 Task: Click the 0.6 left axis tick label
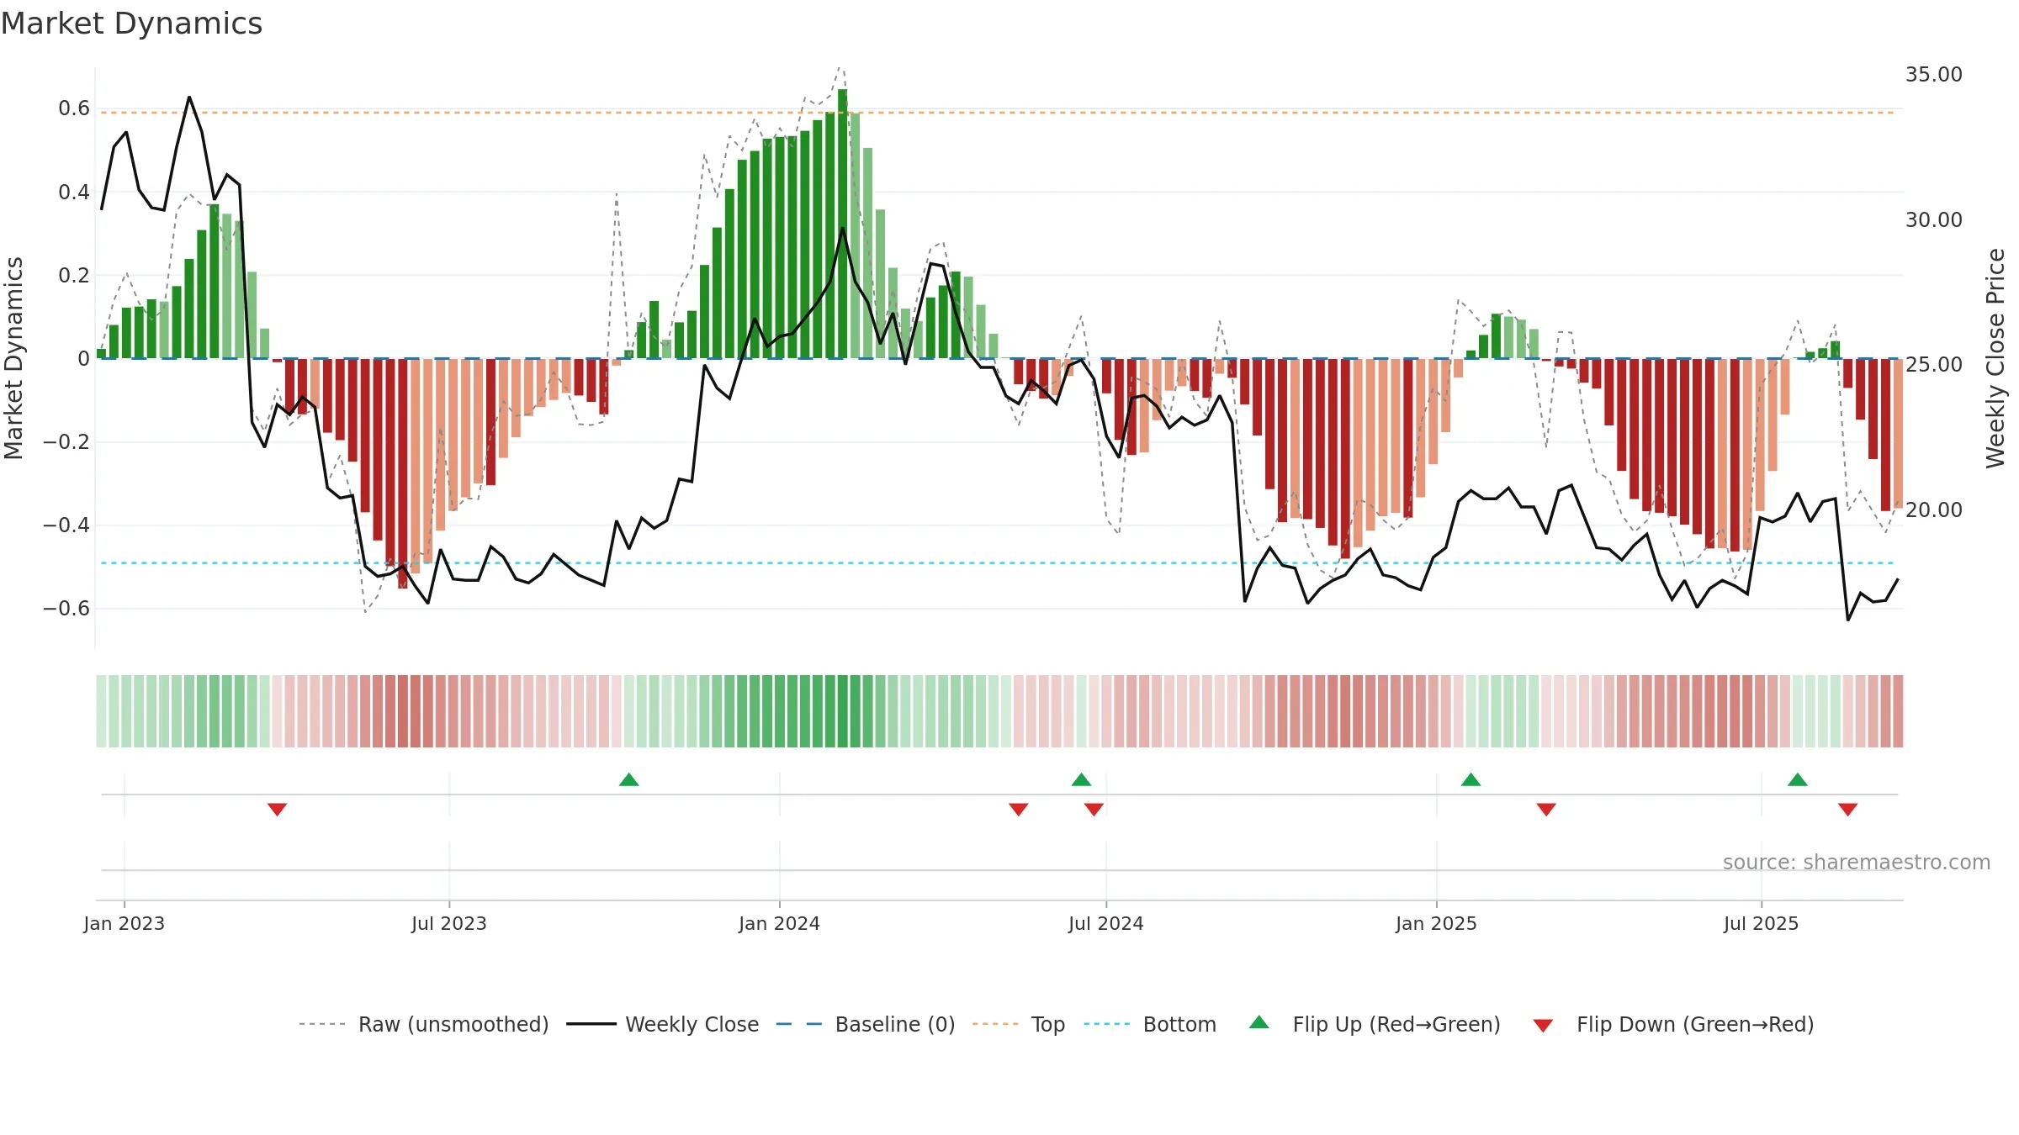[x=74, y=108]
